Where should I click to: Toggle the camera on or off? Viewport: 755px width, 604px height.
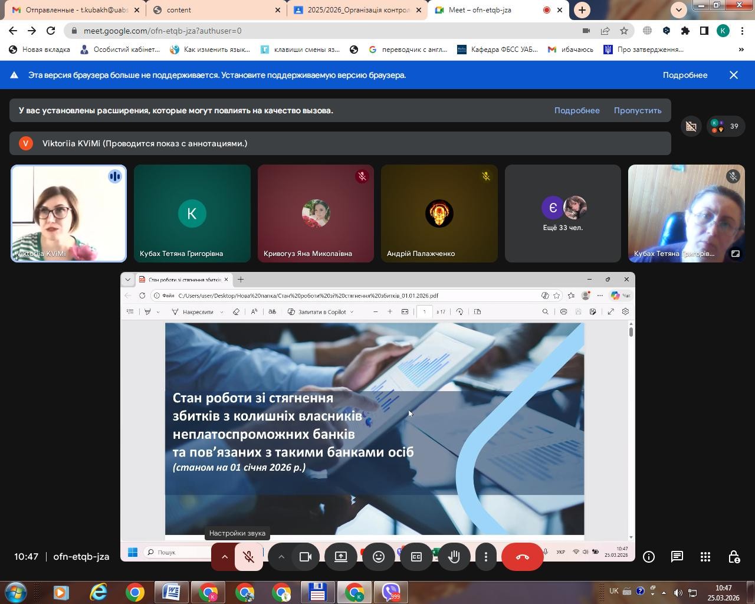click(x=306, y=557)
